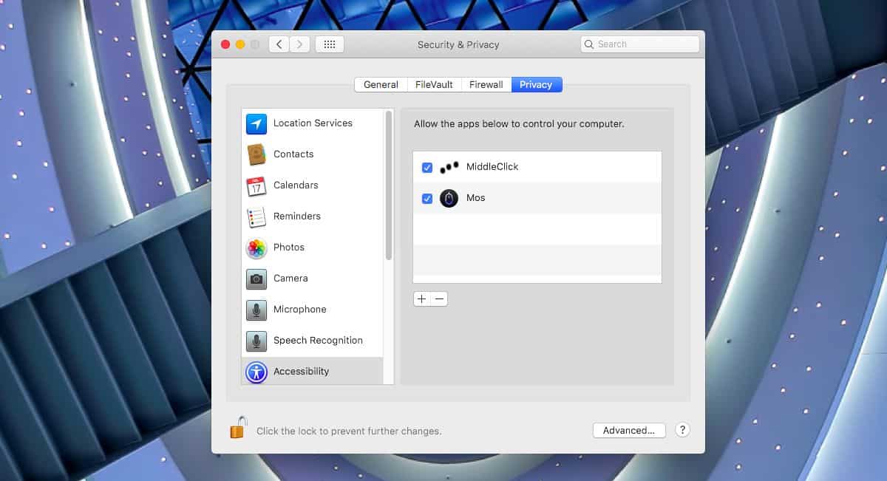
Task: Select Location Services in the sidebar
Action: tap(311, 123)
